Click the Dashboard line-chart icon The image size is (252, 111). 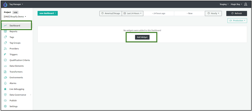(x=5, y=25)
